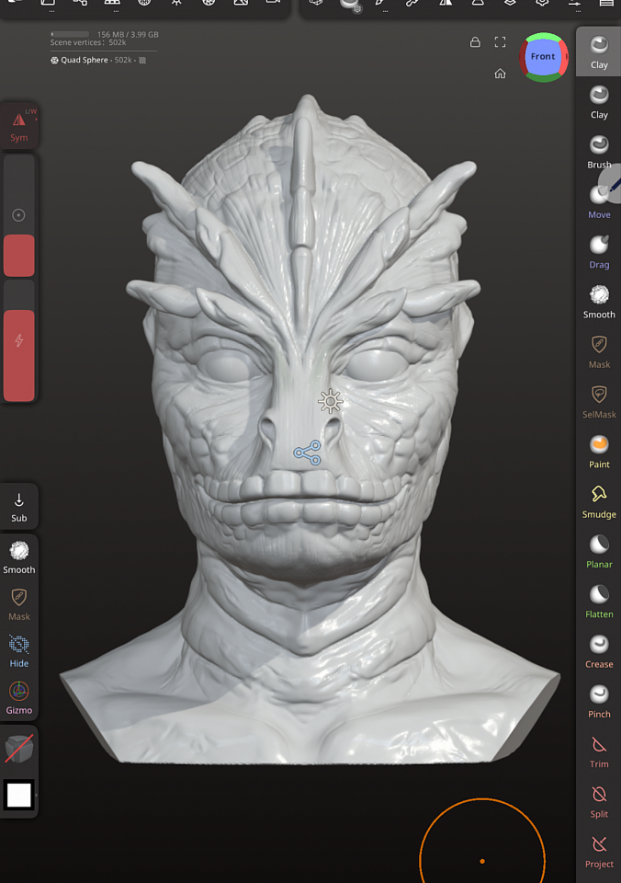Open the white color swatch
The image size is (621, 883).
(x=19, y=795)
